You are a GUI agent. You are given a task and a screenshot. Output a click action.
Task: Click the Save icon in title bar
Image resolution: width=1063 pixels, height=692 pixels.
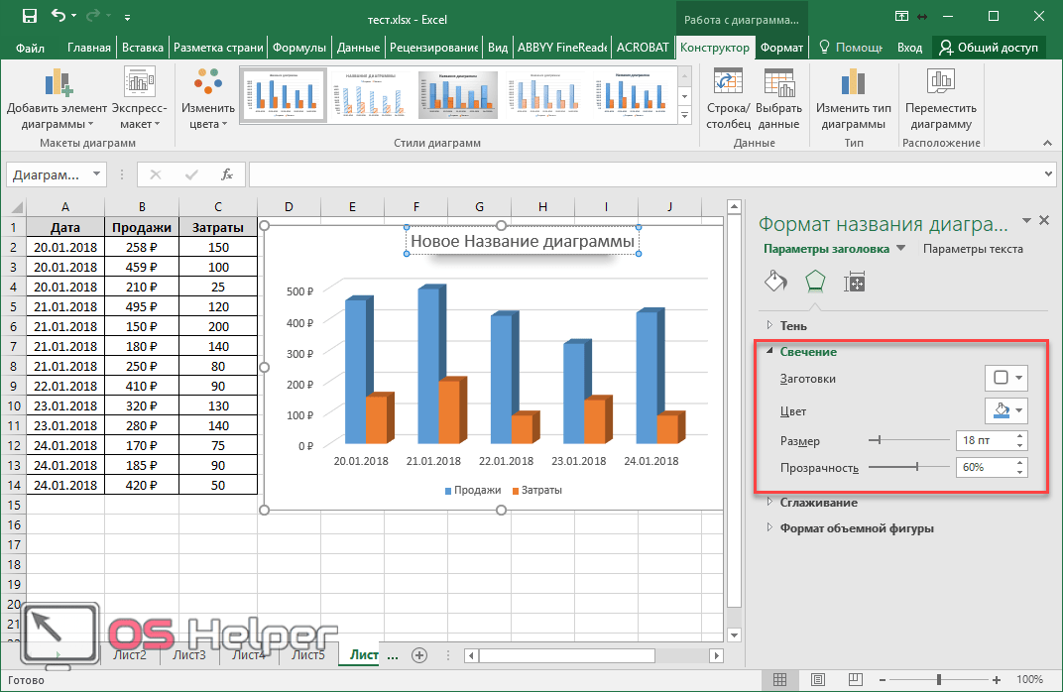click(x=29, y=16)
